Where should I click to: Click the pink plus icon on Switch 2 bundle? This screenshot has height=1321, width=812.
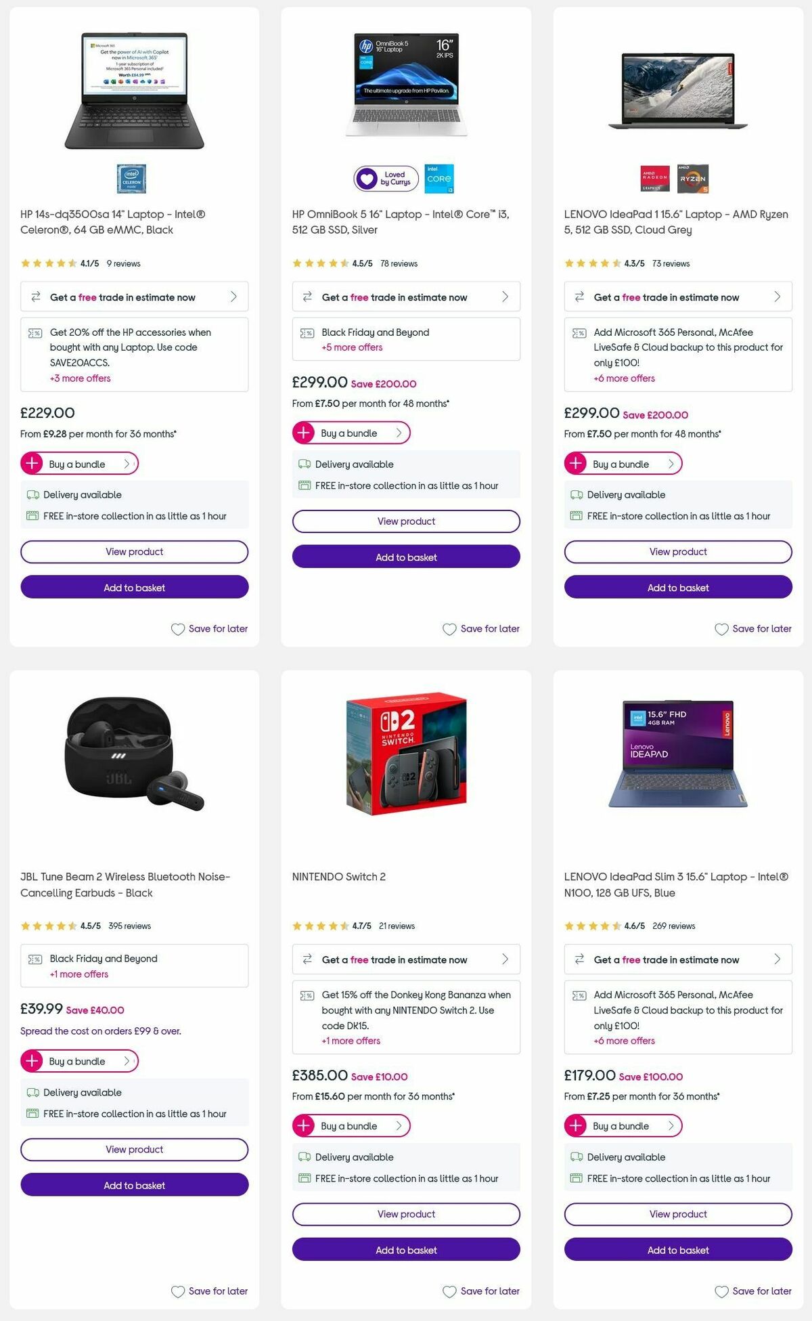pyautogui.click(x=304, y=1126)
